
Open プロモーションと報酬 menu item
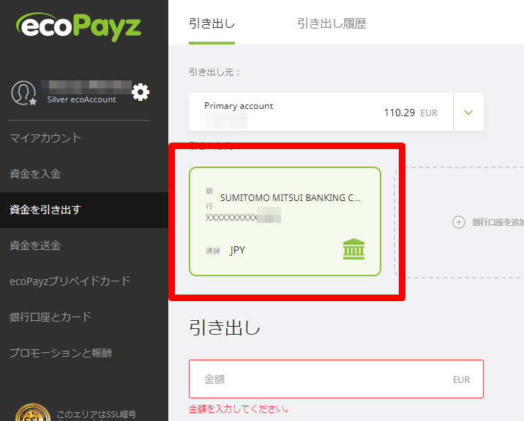(x=61, y=353)
